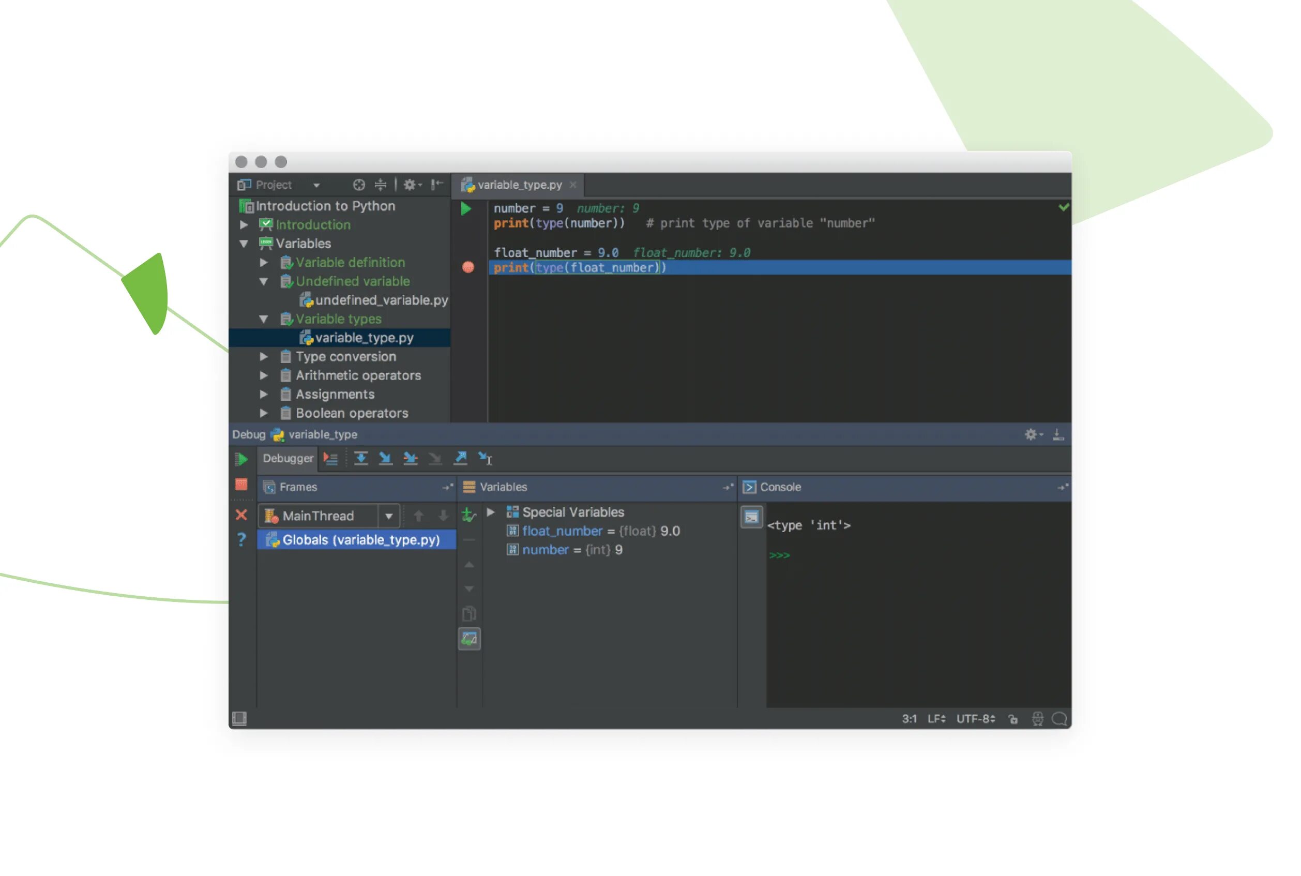Click the green run arrow in editor gutter
The image size is (1301, 876).
click(466, 209)
